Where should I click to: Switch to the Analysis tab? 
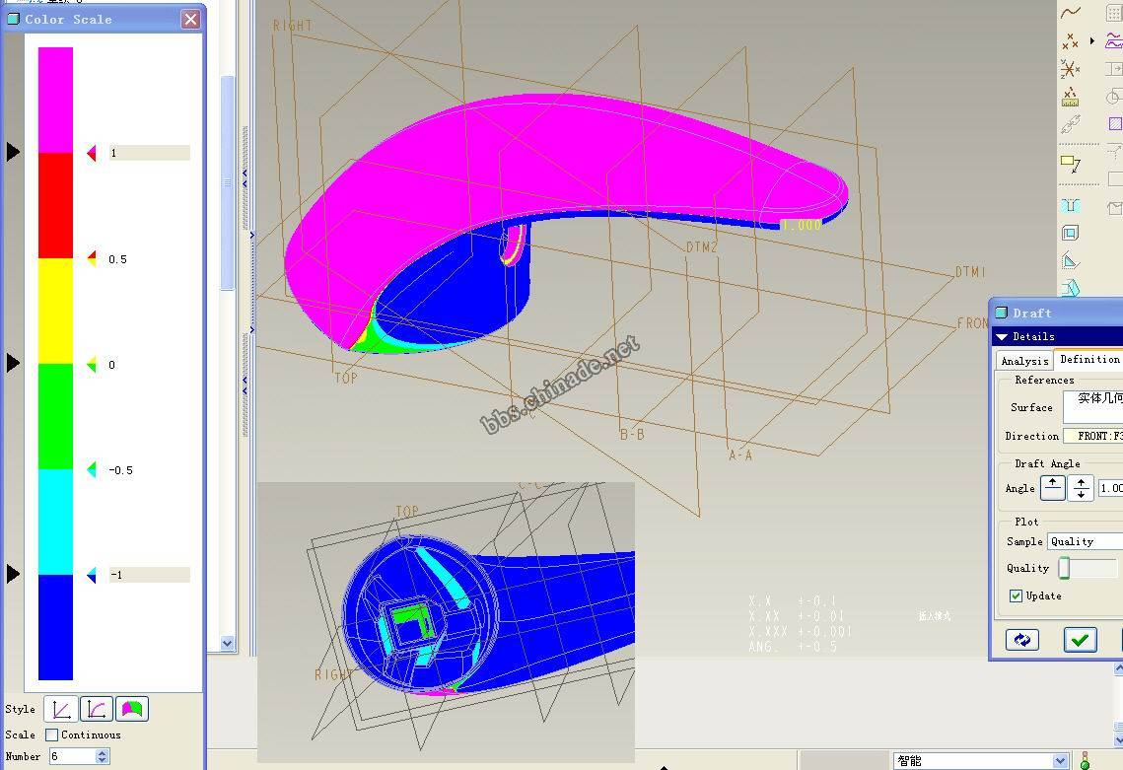pyautogui.click(x=1024, y=361)
